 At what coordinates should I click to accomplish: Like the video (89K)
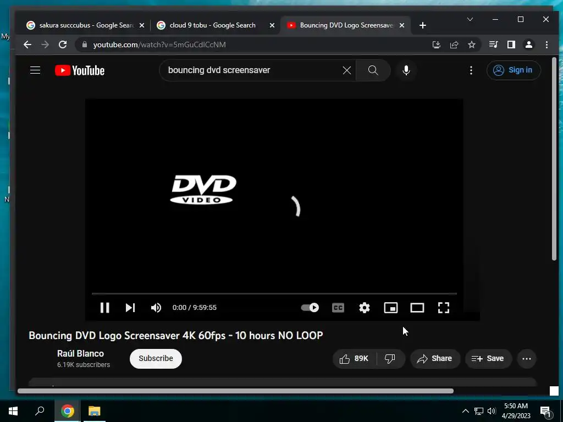click(355, 358)
